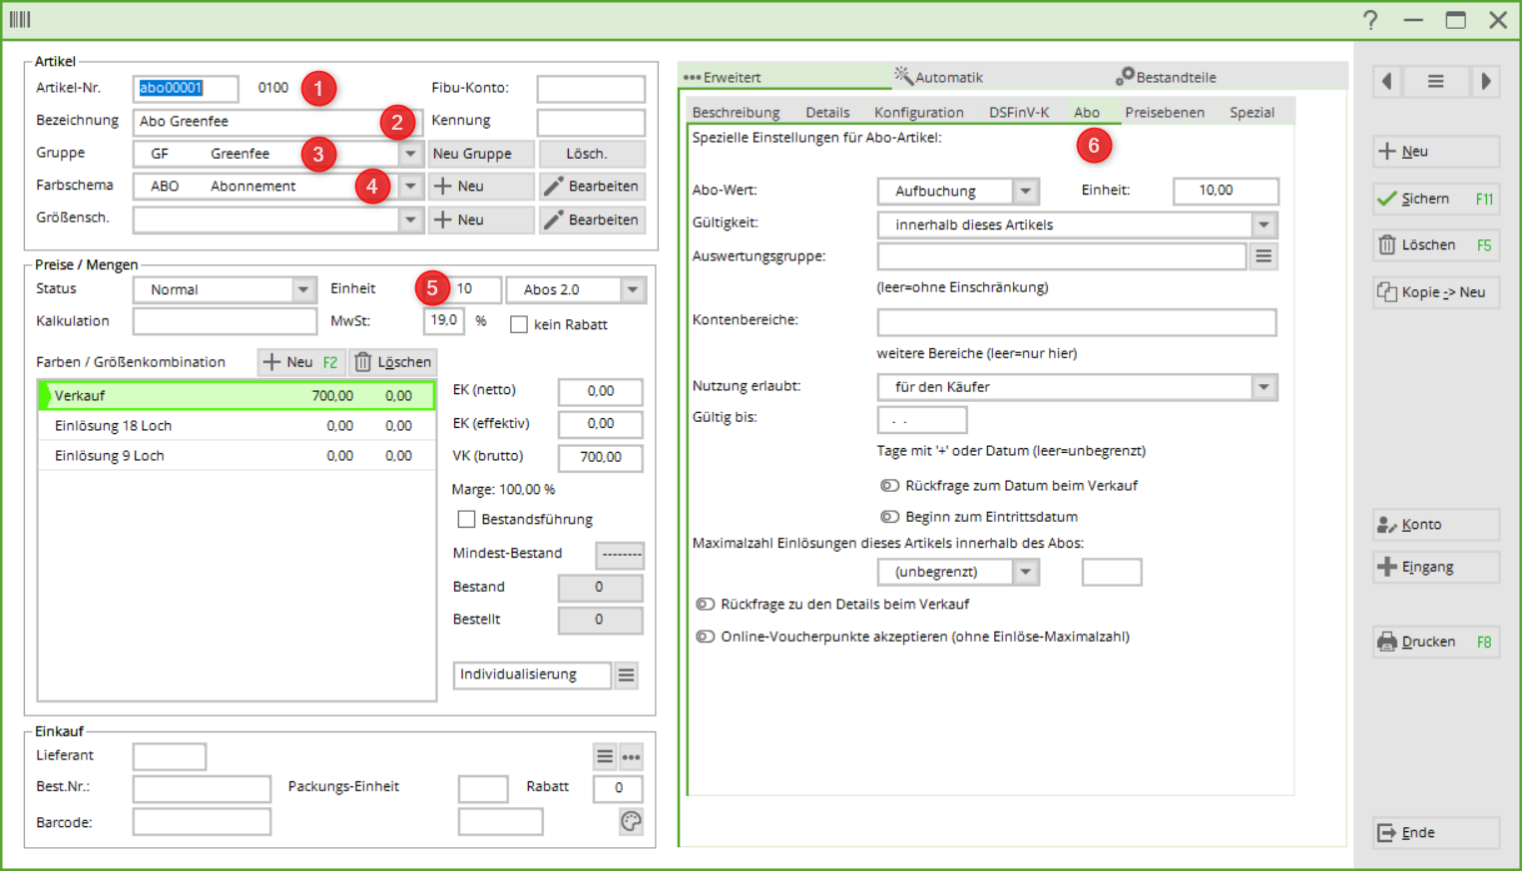Enable the kein Rabatt checkbox
This screenshot has height=871, width=1522.
click(519, 325)
